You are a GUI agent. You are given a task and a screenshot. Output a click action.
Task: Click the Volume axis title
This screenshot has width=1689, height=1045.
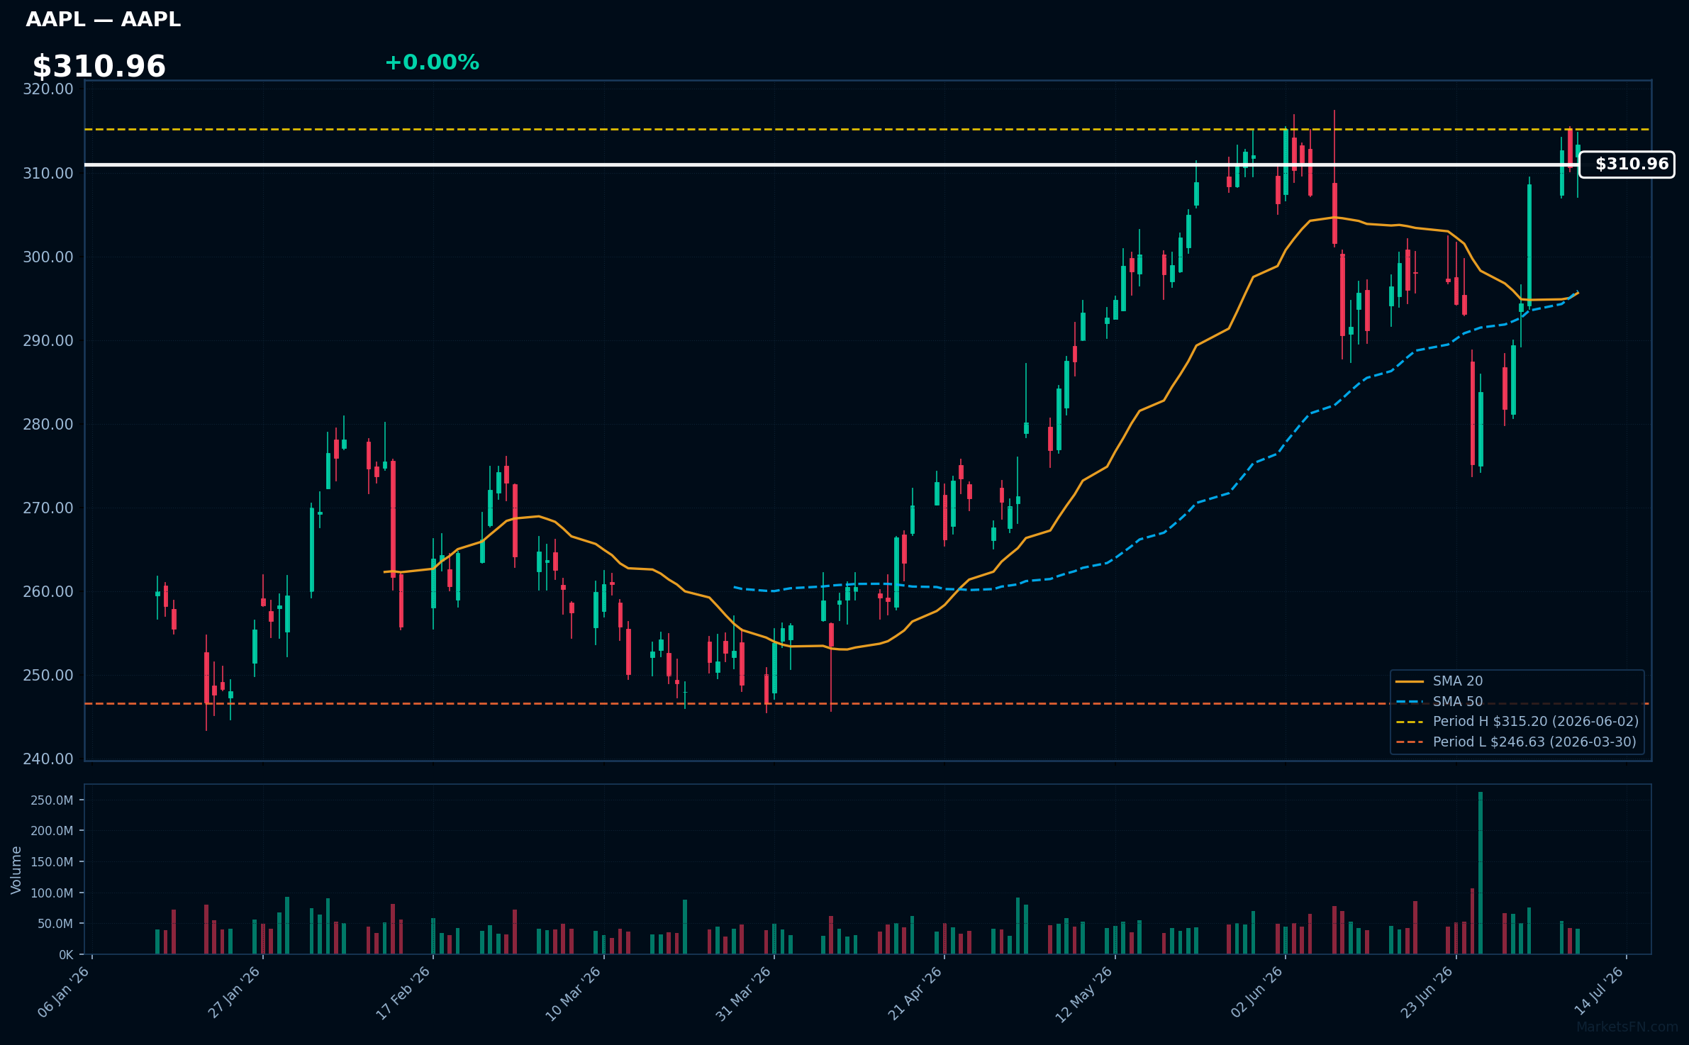tap(16, 870)
